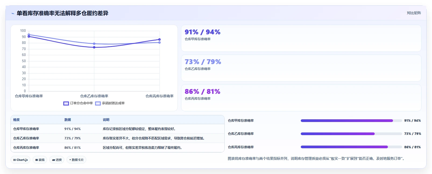
Task: Click the 仓库丙库存准确率 chart x-axis label
Action: pos(160,96)
